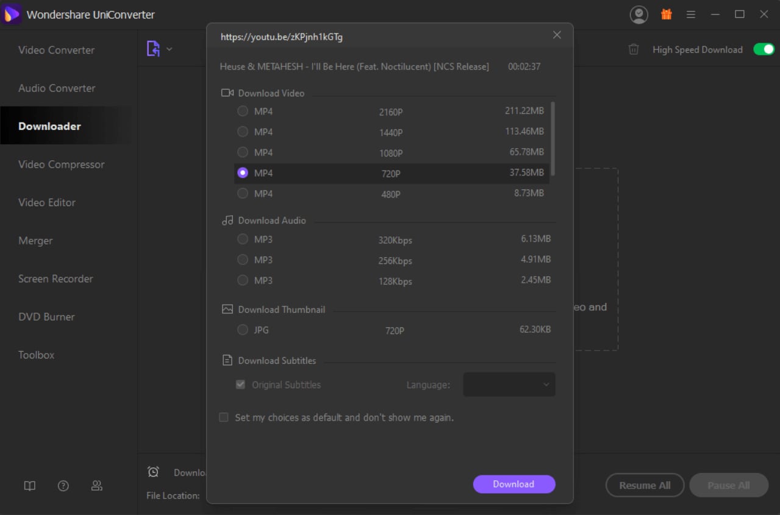
Task: Open the hamburger menu icon
Action: pyautogui.click(x=691, y=15)
